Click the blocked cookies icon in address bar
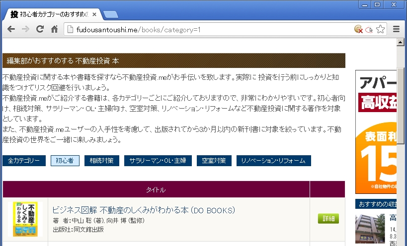 coord(358,29)
